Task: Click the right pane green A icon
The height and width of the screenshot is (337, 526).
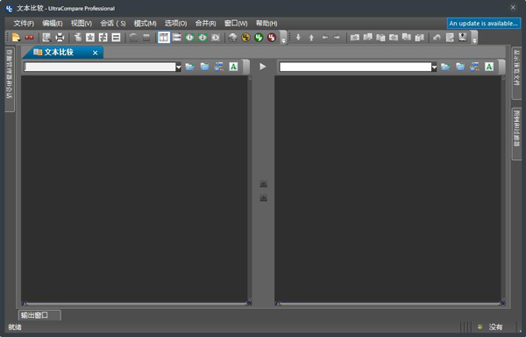Action: [x=489, y=67]
